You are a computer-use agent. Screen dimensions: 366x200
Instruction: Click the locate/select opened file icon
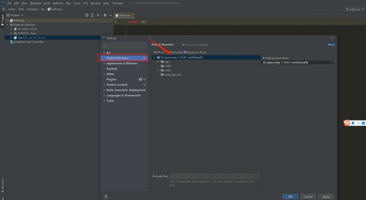coord(87,15)
